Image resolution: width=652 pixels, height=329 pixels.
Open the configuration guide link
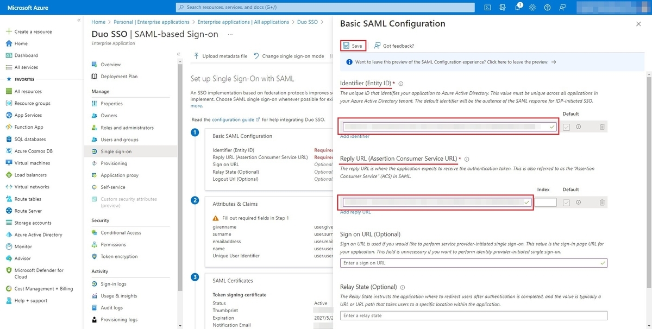236,119
